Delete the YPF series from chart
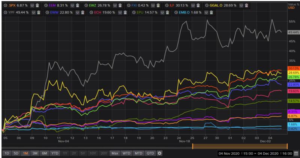 [39, 12]
